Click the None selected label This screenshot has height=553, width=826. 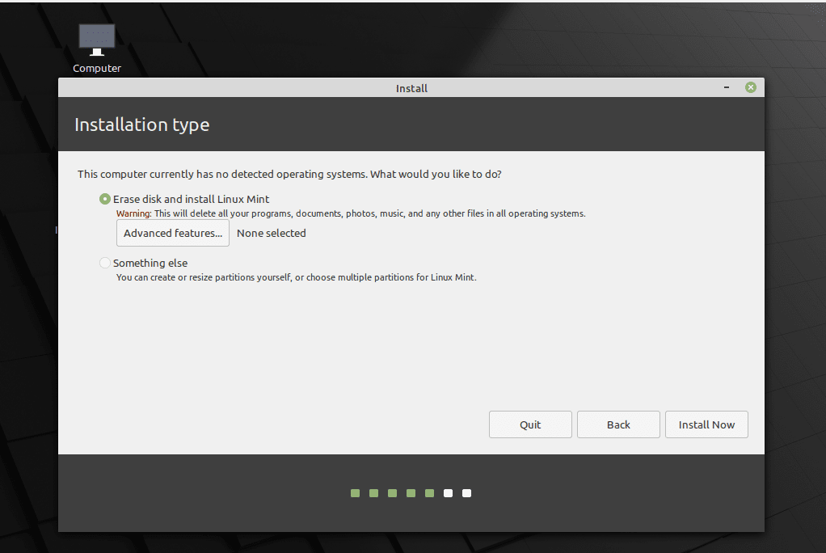pyautogui.click(x=271, y=233)
